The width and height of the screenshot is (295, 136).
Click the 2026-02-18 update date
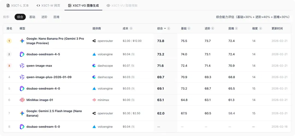[279, 127]
